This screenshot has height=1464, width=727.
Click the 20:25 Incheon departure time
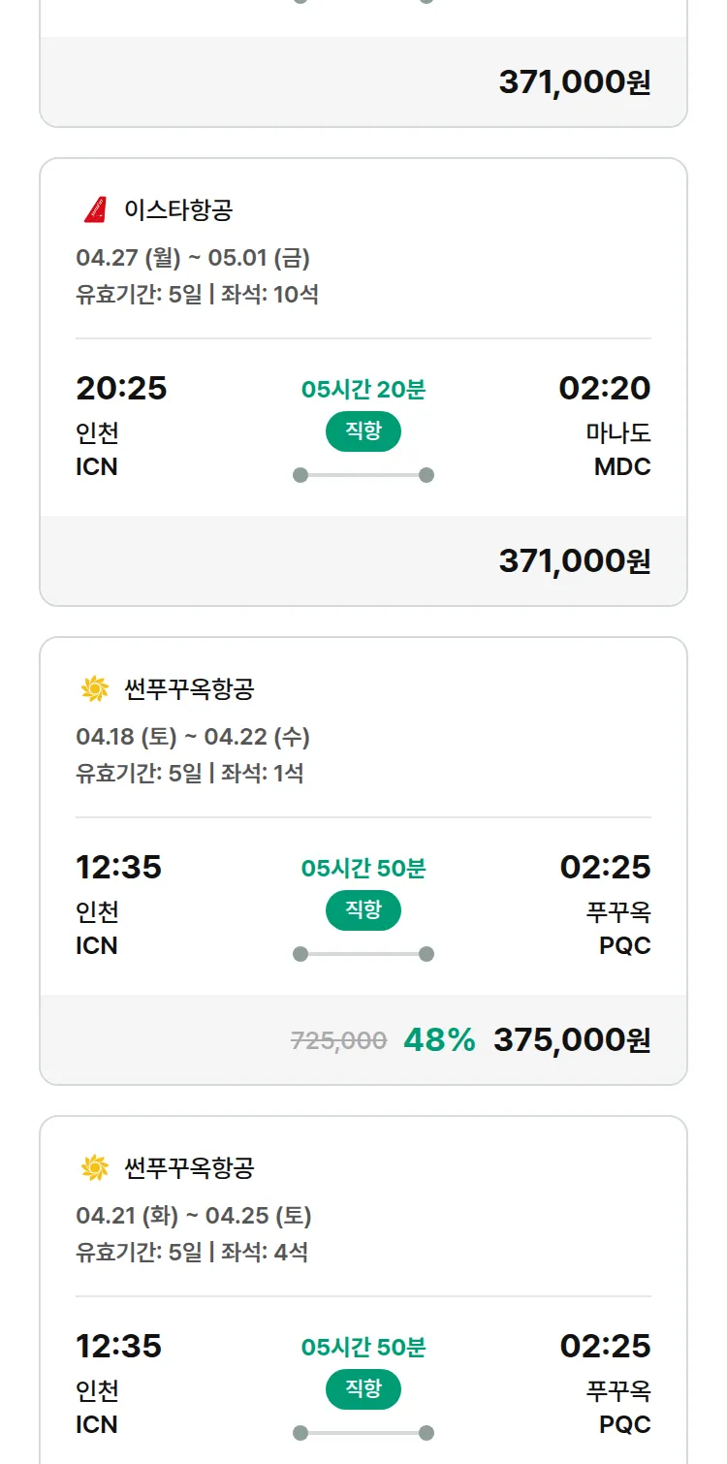point(121,388)
